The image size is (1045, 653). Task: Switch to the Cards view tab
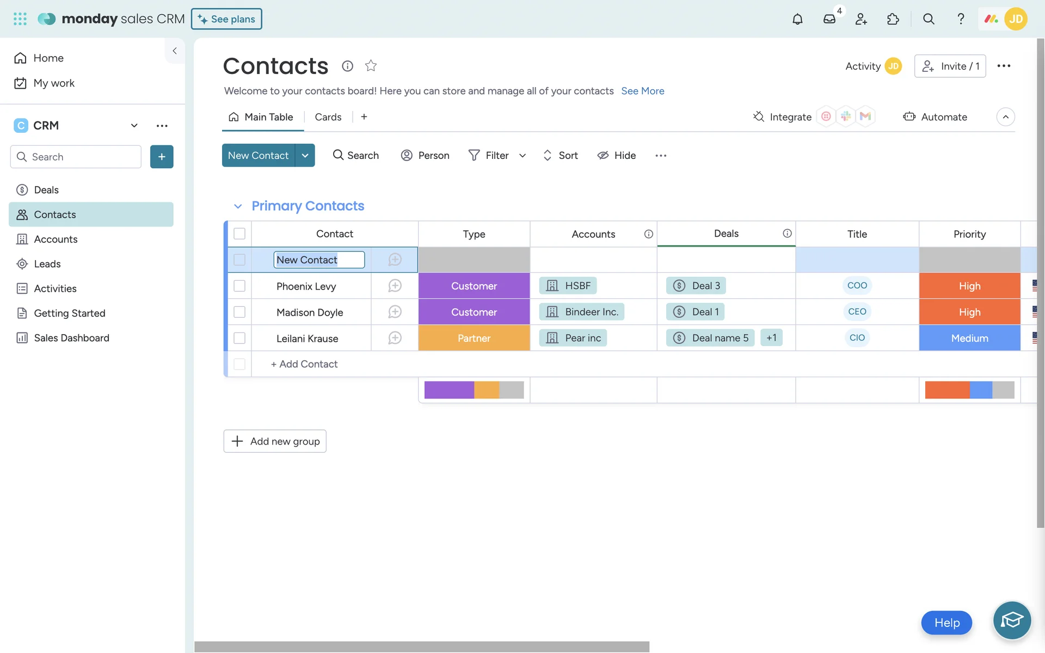[328, 117]
